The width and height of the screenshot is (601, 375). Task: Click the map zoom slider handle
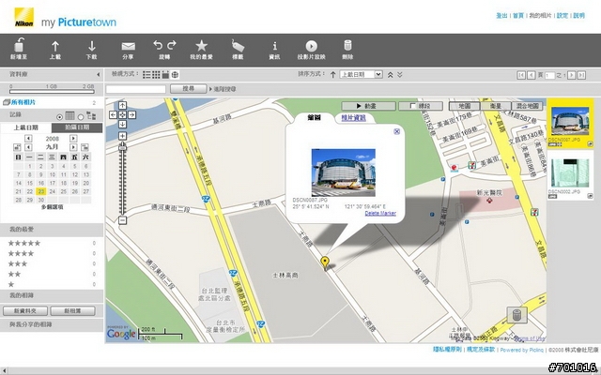tap(122, 147)
